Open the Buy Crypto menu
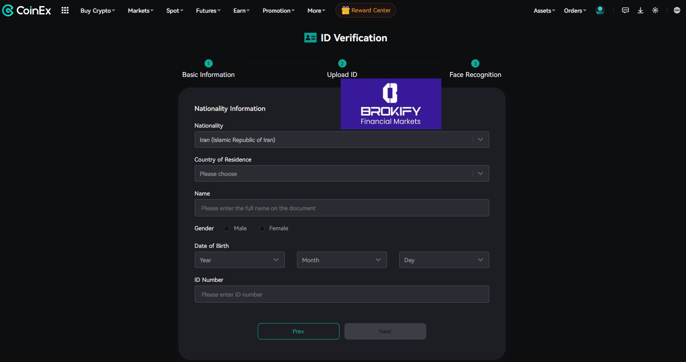The image size is (686, 362). tap(97, 11)
